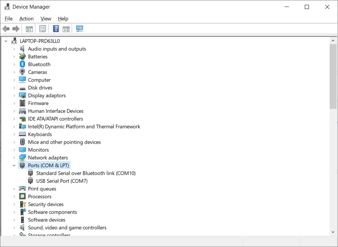Click the Bluetooth category icon
This screenshot has width=338, height=247.
click(23, 64)
